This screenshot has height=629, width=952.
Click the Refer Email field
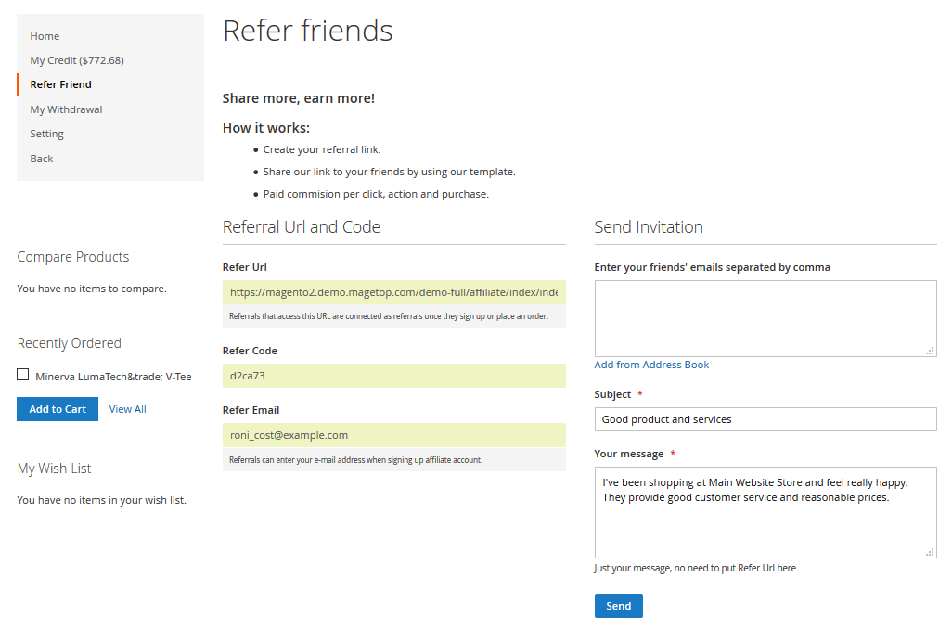click(393, 435)
